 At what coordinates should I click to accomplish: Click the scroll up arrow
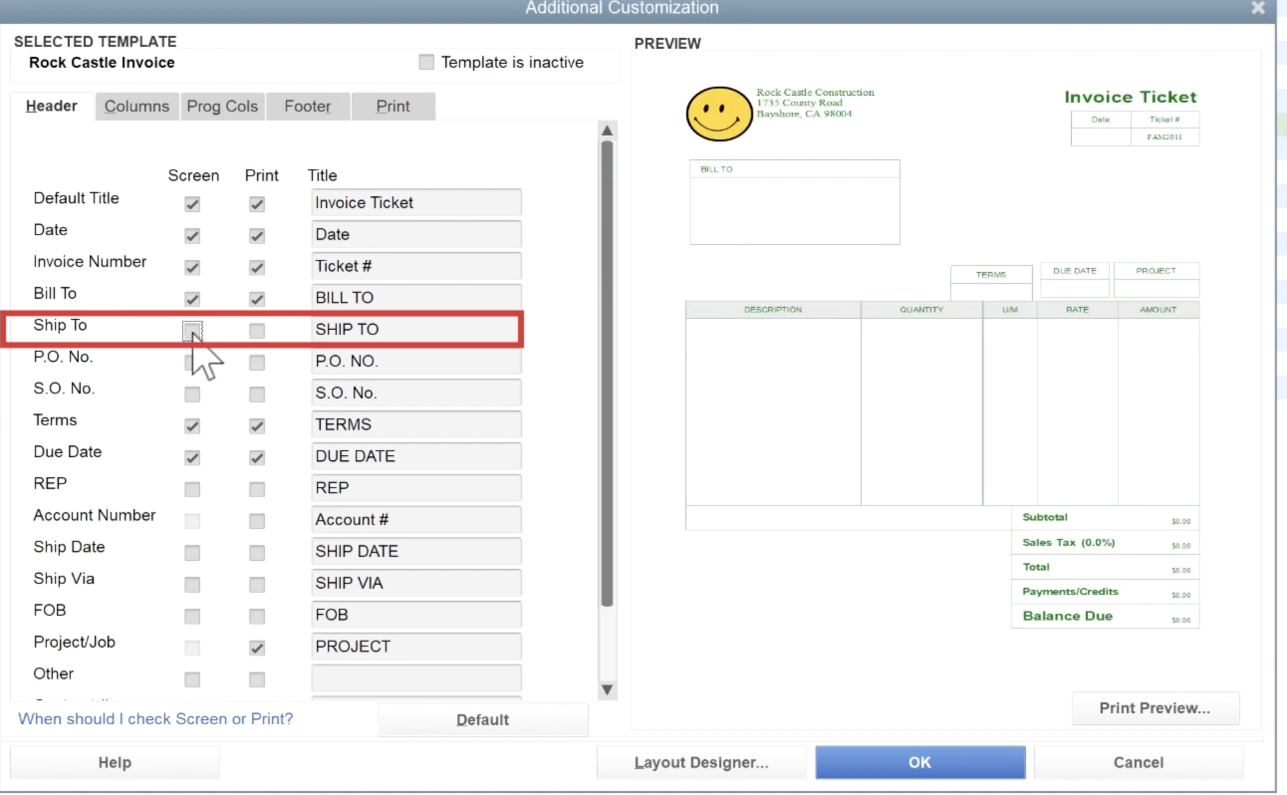607,130
